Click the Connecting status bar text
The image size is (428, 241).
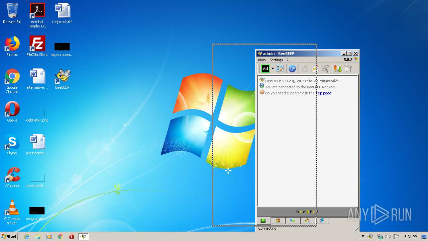coord(267,228)
